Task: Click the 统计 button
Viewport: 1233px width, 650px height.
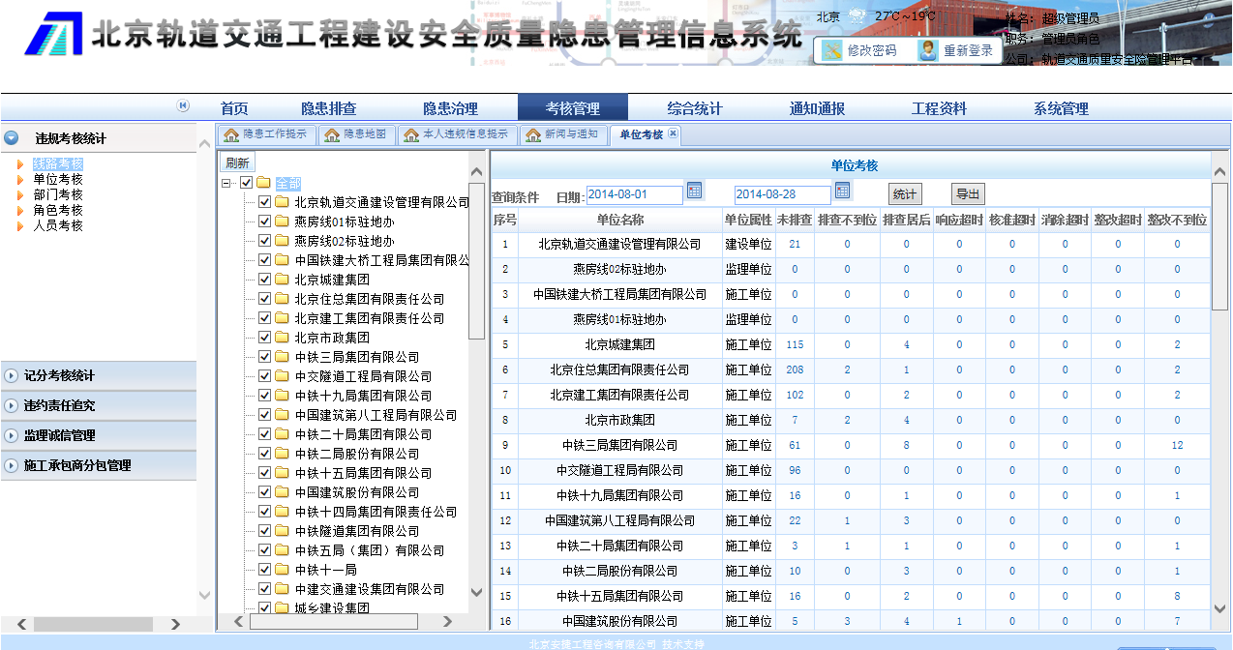Action: coord(904,194)
